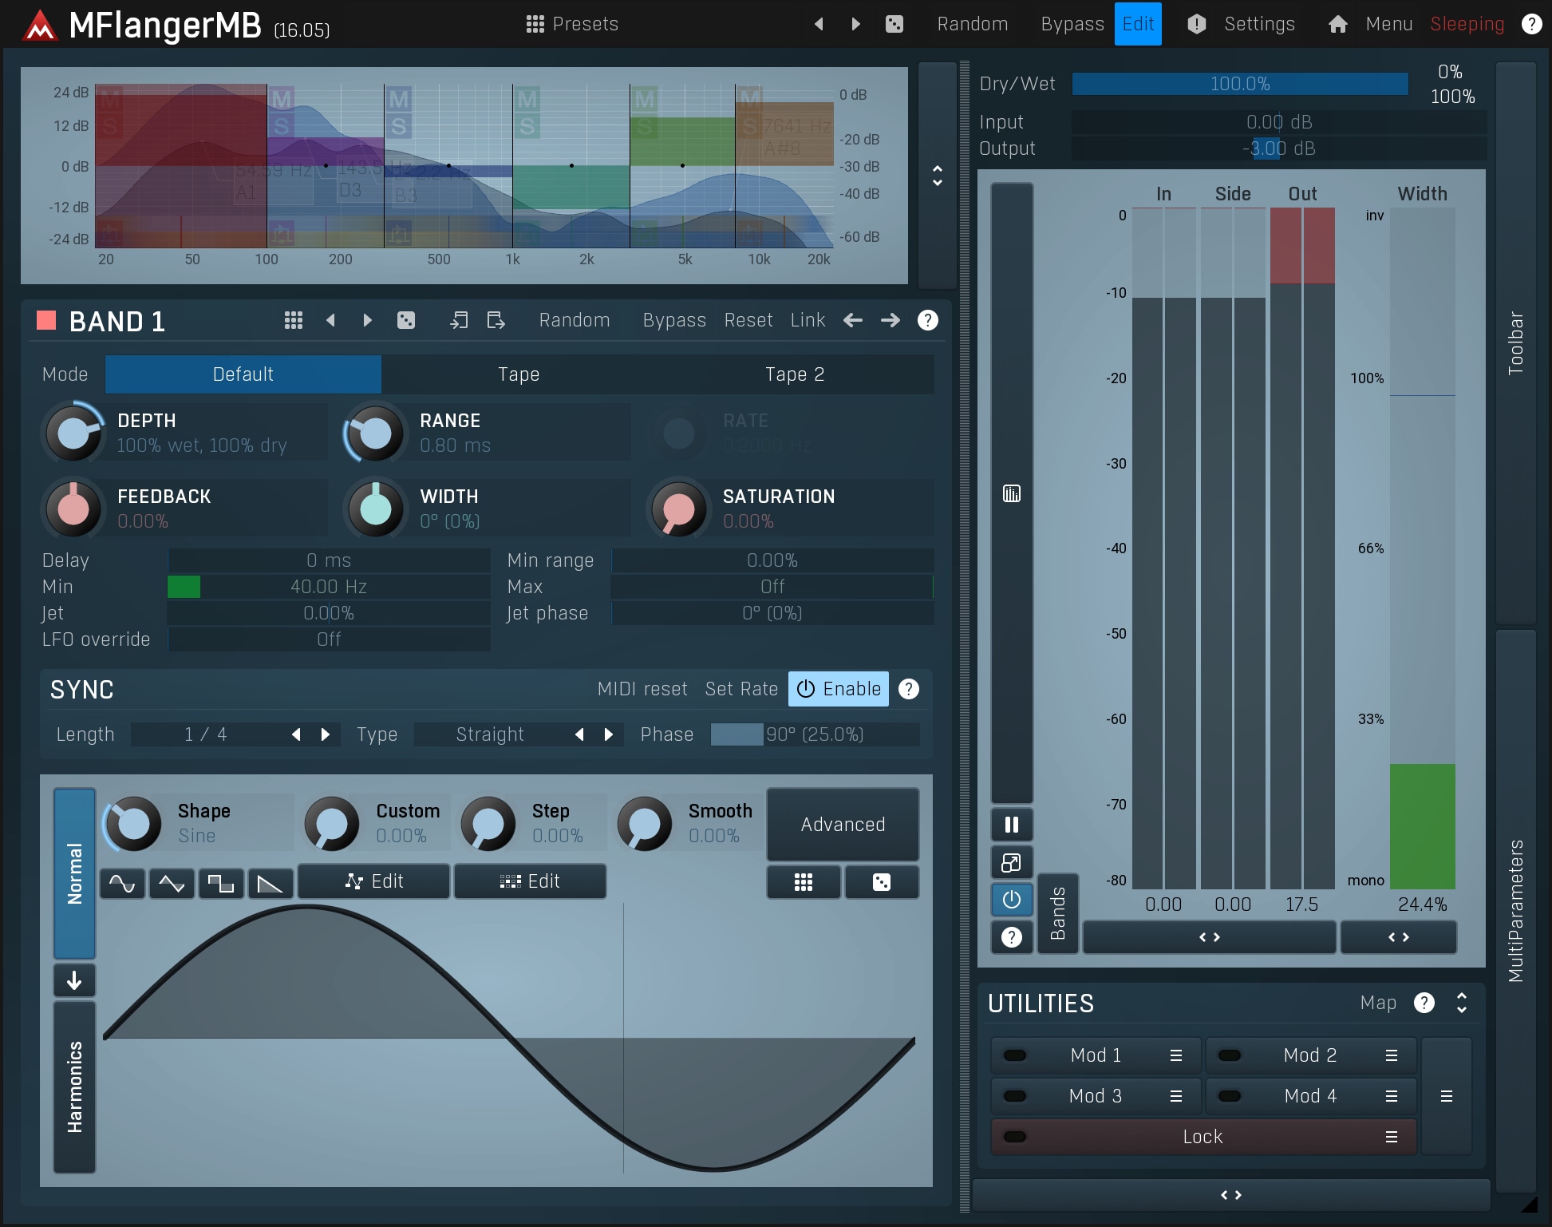Screen dimensions: 1552x1227
Task: Click the Min 40.00 Hz field
Action: 329,587
